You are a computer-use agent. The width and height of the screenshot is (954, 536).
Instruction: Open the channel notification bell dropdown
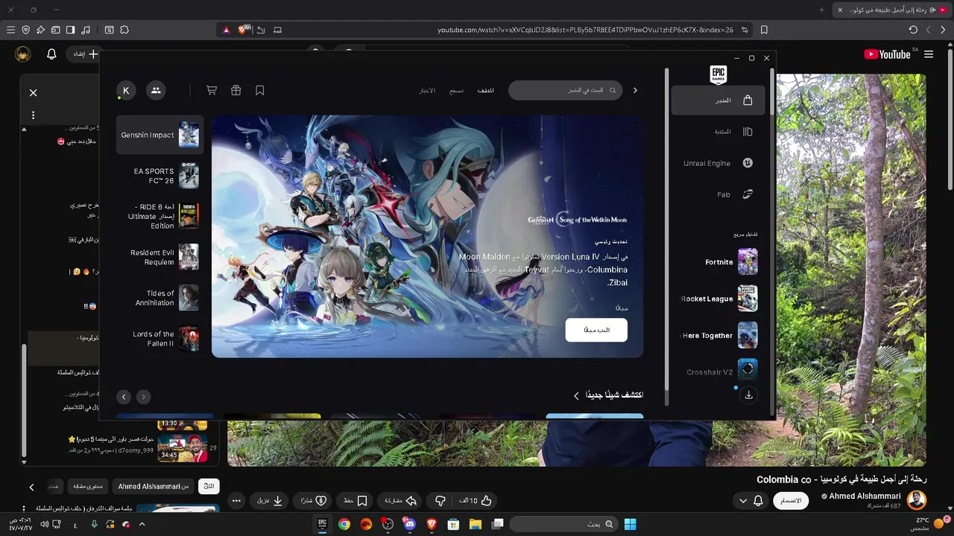click(x=751, y=501)
